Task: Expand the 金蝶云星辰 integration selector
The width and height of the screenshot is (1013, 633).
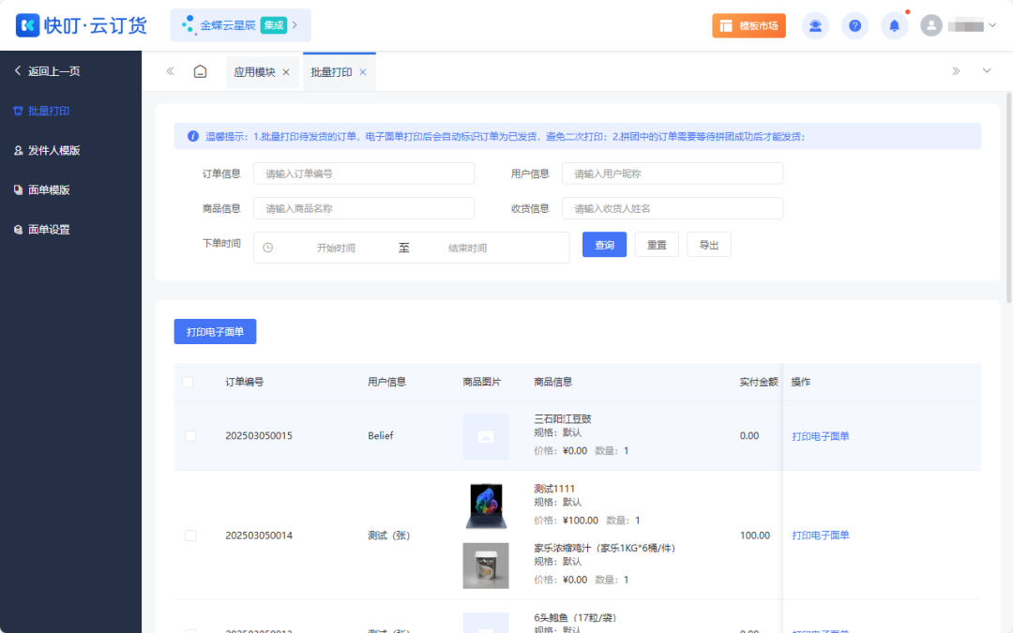Action: (240, 25)
